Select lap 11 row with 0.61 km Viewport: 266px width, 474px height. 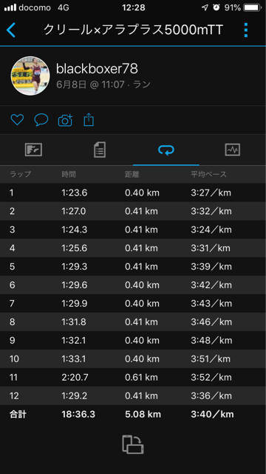pyautogui.click(x=133, y=377)
